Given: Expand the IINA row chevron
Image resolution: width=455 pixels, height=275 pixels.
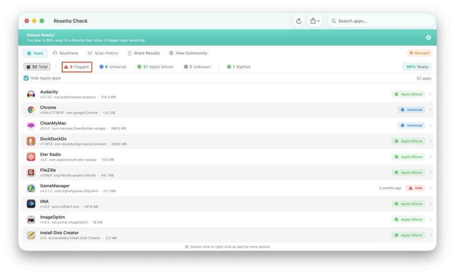Looking at the screenshot, I should coord(430,204).
